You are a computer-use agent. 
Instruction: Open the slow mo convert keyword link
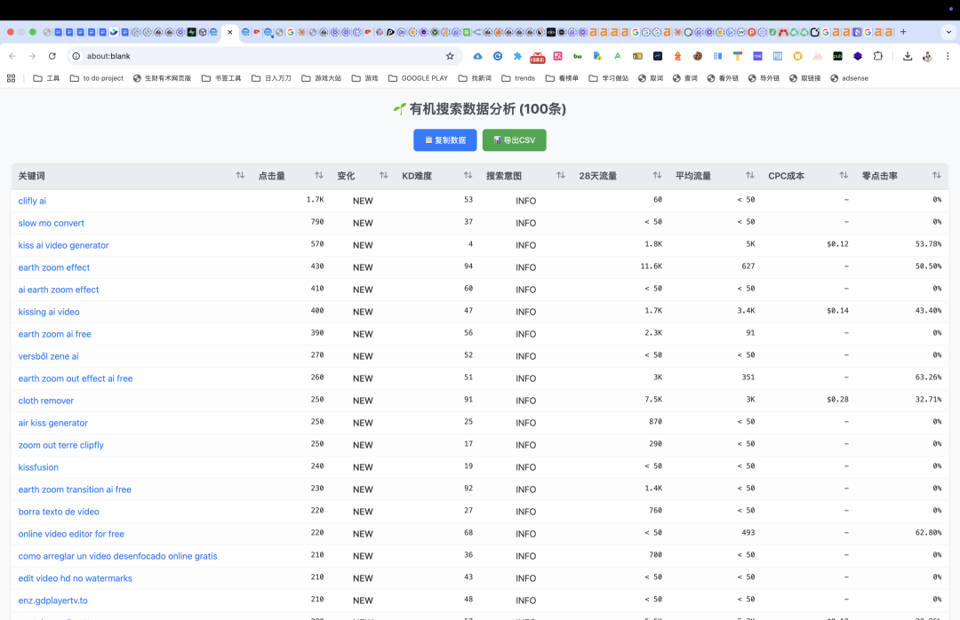[x=51, y=224]
